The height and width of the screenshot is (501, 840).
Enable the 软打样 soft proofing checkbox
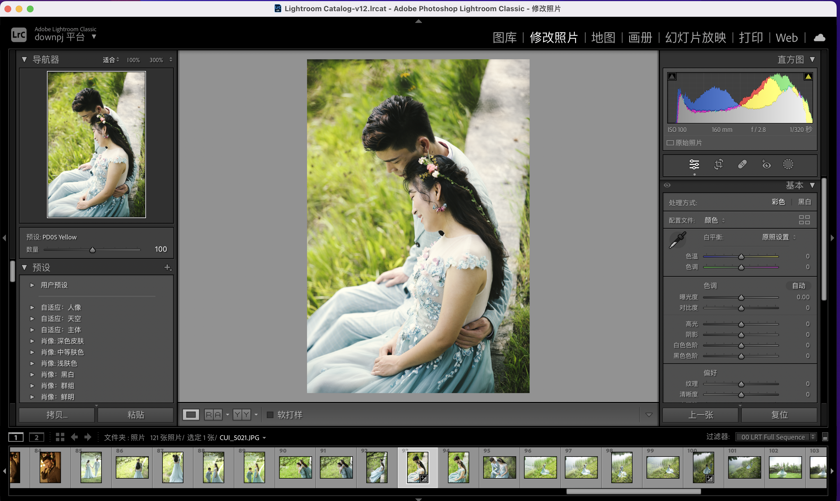point(270,415)
